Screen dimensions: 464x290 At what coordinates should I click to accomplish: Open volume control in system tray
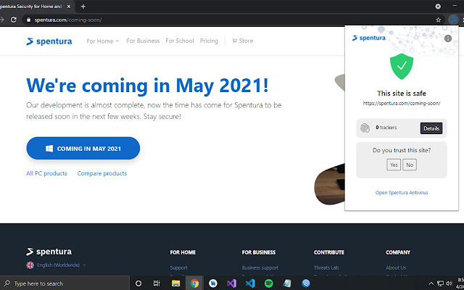[x=449, y=283]
